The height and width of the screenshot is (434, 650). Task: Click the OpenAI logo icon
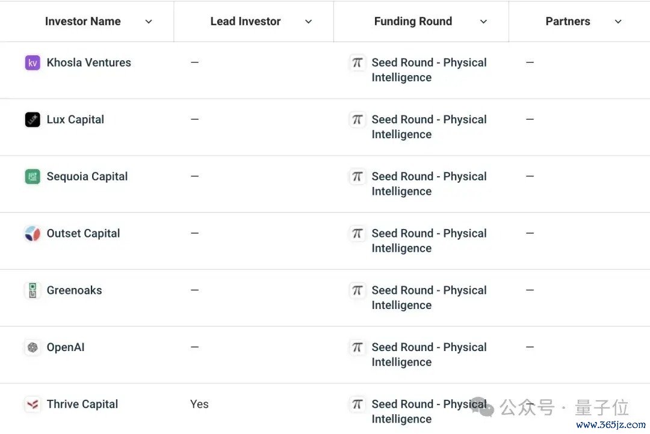coord(32,347)
